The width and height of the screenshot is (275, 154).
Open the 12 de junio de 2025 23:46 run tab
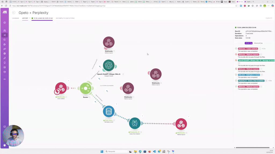pyautogui.click(x=42, y=18)
